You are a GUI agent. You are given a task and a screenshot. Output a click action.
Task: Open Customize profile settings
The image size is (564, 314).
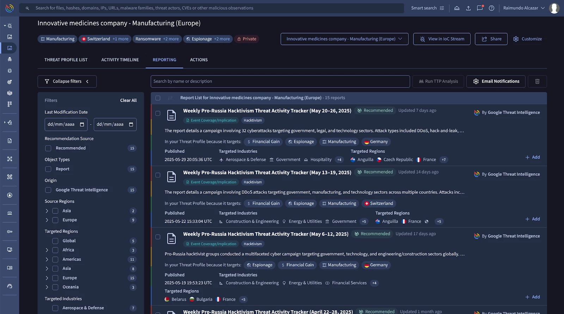pos(528,39)
